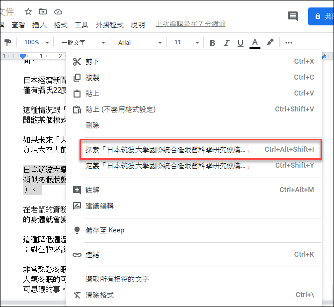Open the Arial font dropdown

coord(140,43)
